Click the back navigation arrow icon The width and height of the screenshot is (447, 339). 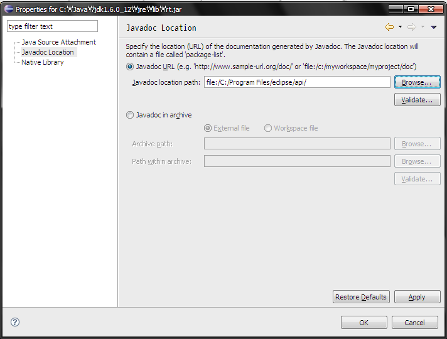389,27
